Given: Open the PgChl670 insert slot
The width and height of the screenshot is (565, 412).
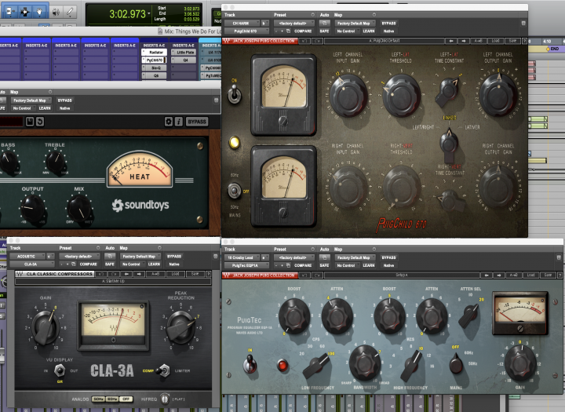Looking at the screenshot, I should click(x=155, y=60).
